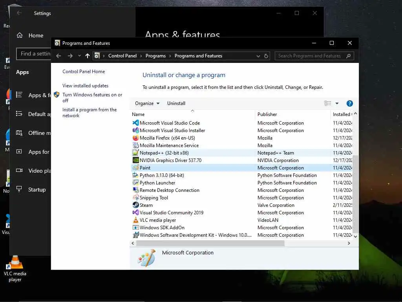Open VLC media player desktop shortcut

click(15, 269)
